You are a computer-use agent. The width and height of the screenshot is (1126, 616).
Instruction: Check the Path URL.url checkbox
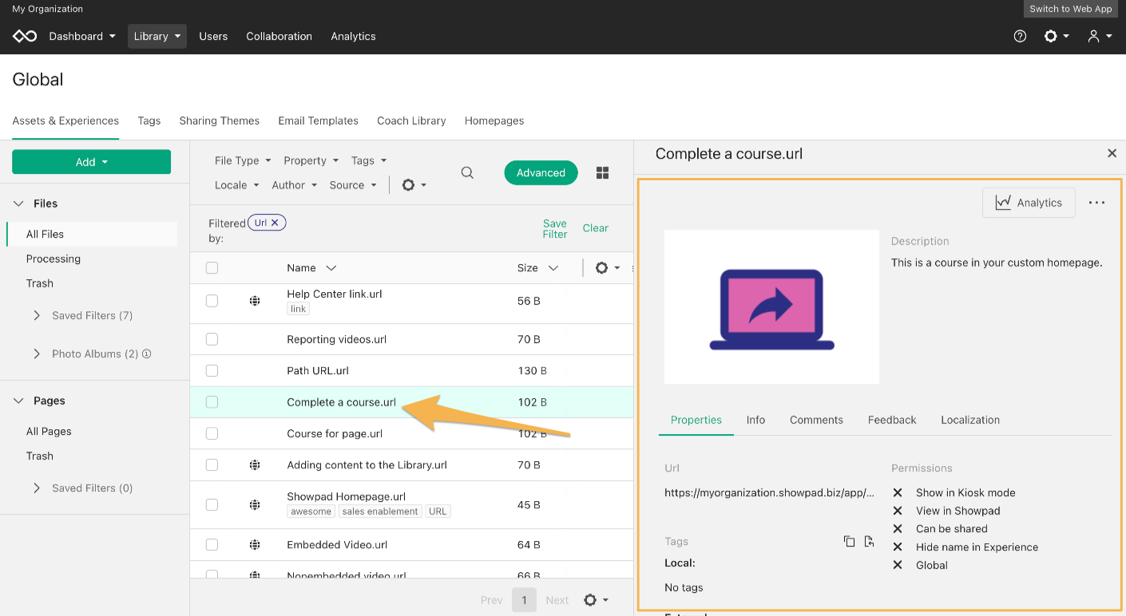(x=212, y=371)
